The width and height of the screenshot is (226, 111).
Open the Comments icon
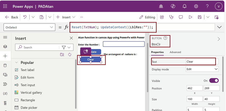181,17
